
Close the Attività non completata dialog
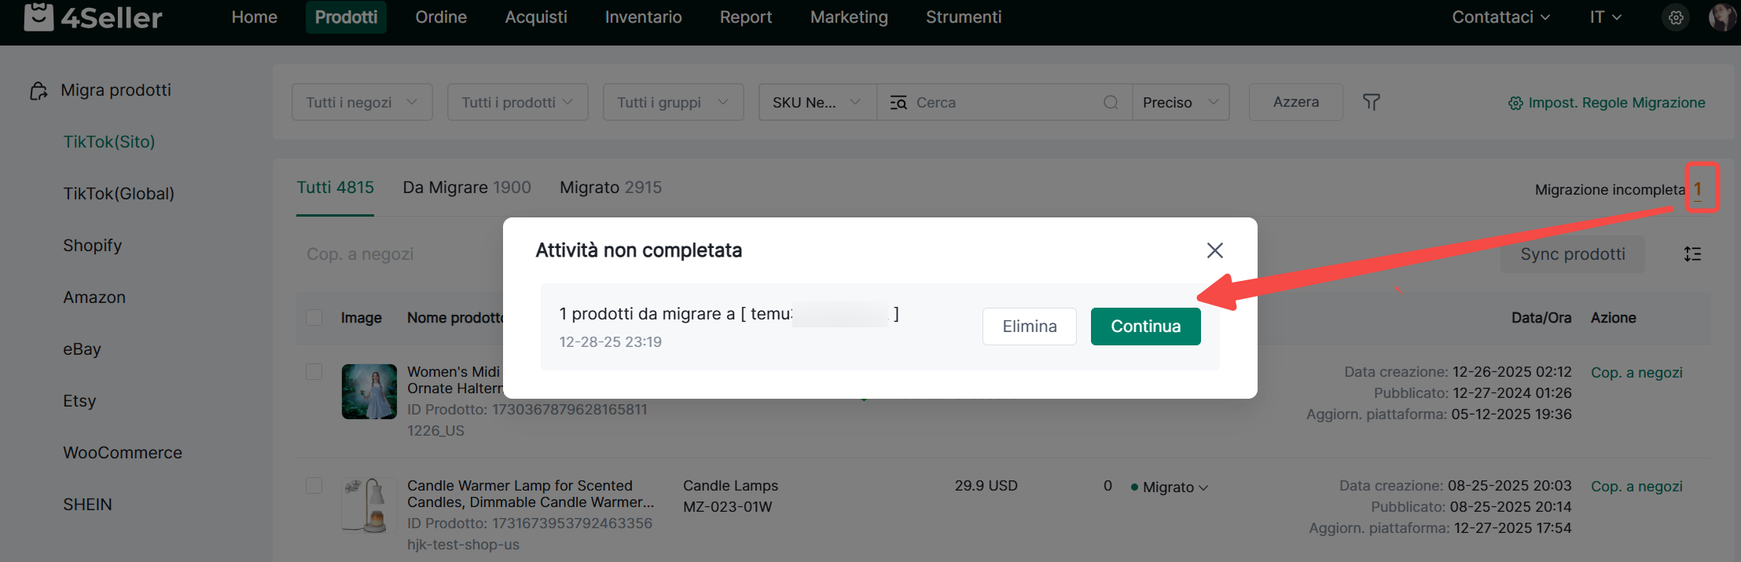click(1214, 250)
